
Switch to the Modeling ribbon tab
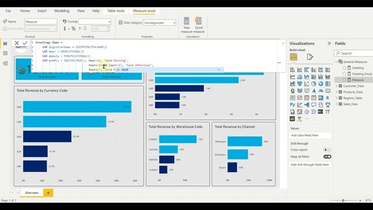coord(62,11)
